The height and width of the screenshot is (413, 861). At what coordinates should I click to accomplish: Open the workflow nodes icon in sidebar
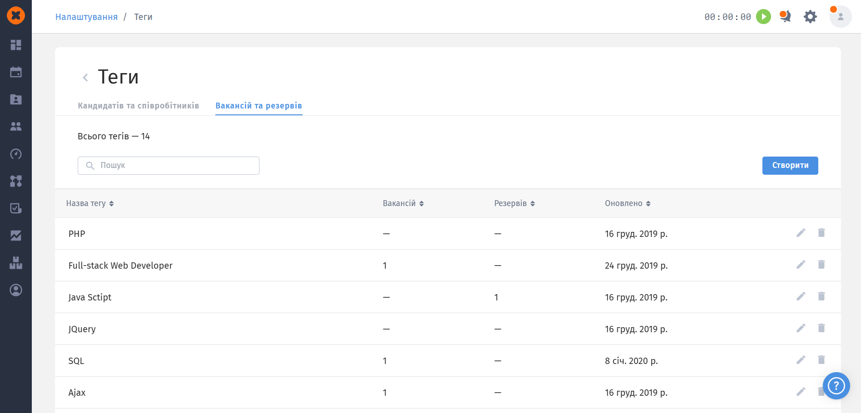tap(16, 181)
